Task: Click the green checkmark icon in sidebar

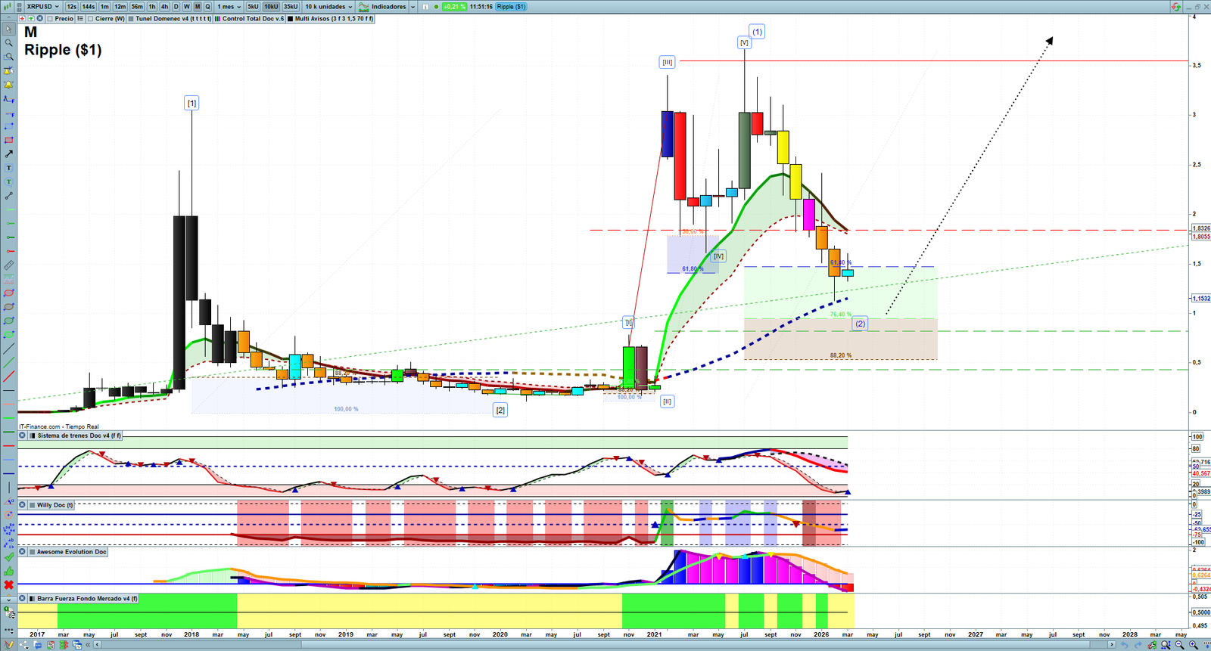Action: click(8, 557)
